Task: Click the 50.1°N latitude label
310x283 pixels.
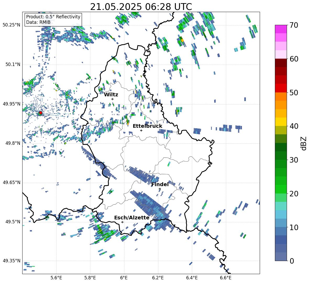Action: (x=13, y=65)
